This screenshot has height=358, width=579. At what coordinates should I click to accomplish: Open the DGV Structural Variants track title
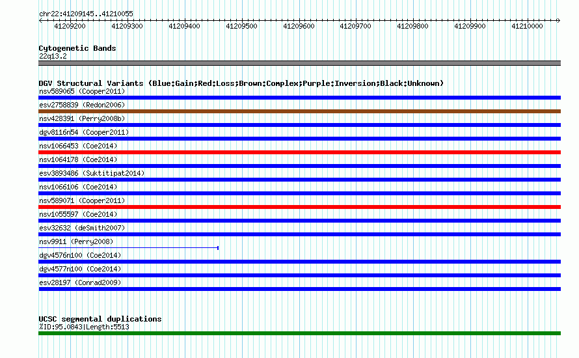tap(241, 83)
